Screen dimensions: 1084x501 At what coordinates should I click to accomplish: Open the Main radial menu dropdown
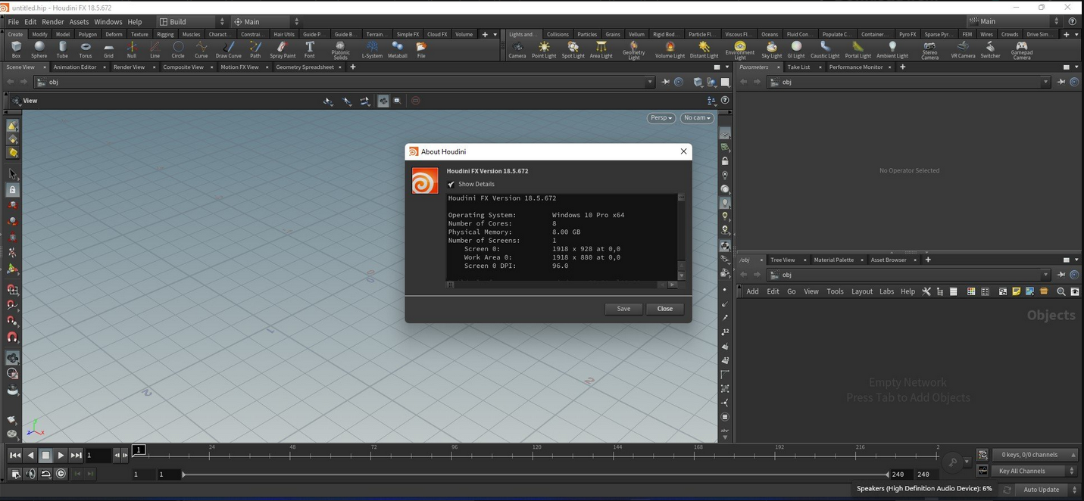click(266, 22)
